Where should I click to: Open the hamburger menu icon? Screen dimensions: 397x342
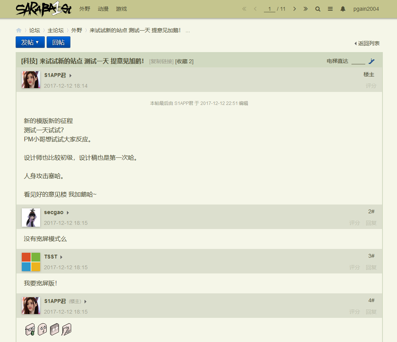pos(330,9)
